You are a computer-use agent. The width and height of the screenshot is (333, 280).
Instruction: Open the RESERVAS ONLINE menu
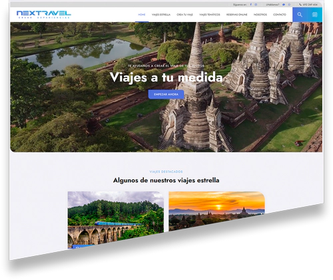[x=236, y=15]
